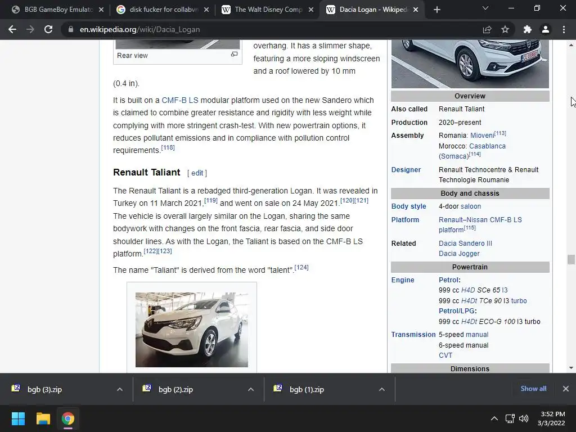Image resolution: width=576 pixels, height=432 pixels.
Task: Follow the turbo link after TCe 90
Action: pos(519,301)
